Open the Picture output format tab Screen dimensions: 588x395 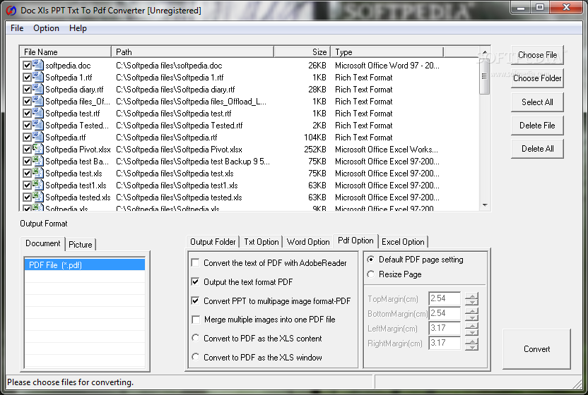(81, 245)
